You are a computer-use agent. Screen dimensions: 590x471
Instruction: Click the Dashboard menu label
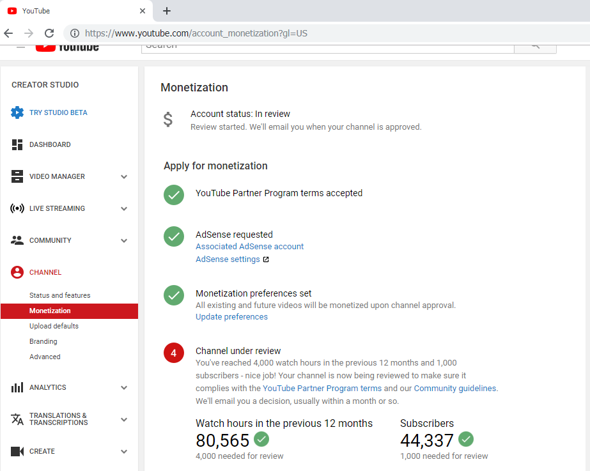click(50, 144)
